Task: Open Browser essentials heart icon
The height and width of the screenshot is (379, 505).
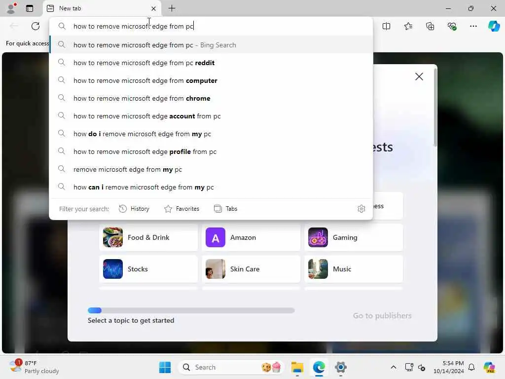Action: click(452, 26)
